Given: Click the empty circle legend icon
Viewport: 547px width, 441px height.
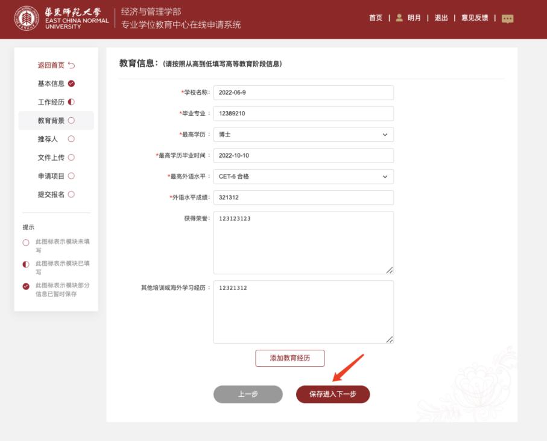Looking at the screenshot, I should (x=26, y=242).
